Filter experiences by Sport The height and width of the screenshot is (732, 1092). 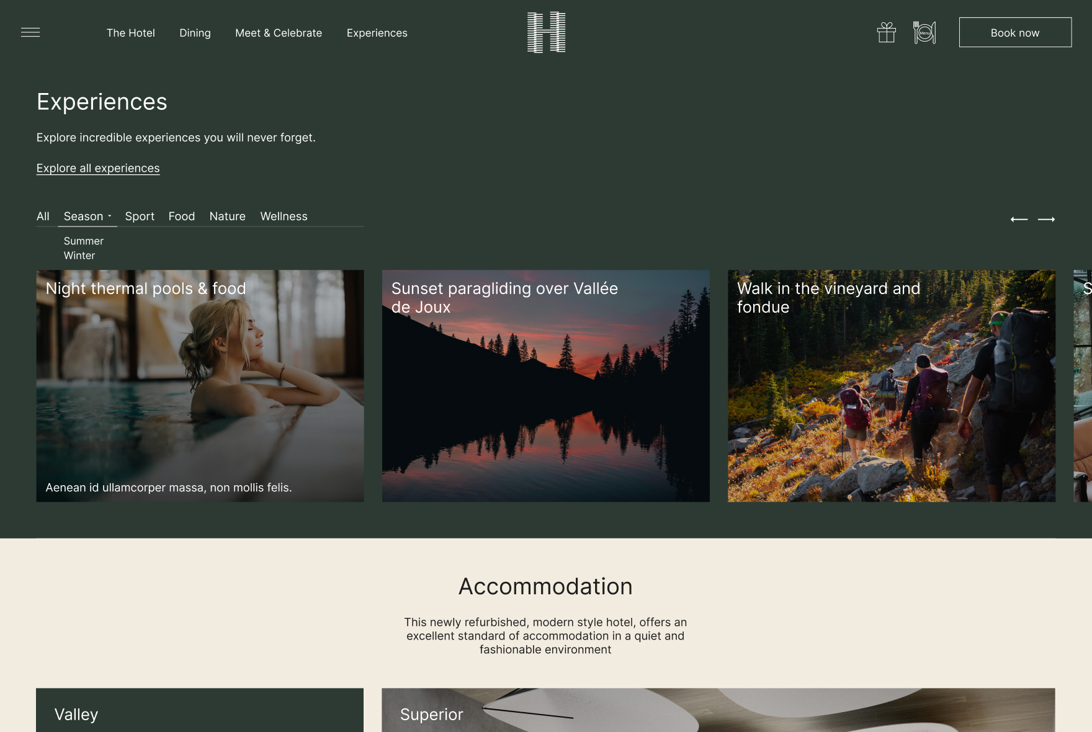140,216
